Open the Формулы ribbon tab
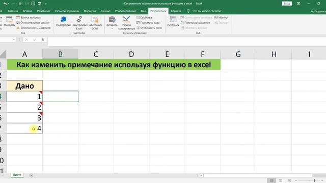This screenshot has width=326, height=183. [x=90, y=11]
